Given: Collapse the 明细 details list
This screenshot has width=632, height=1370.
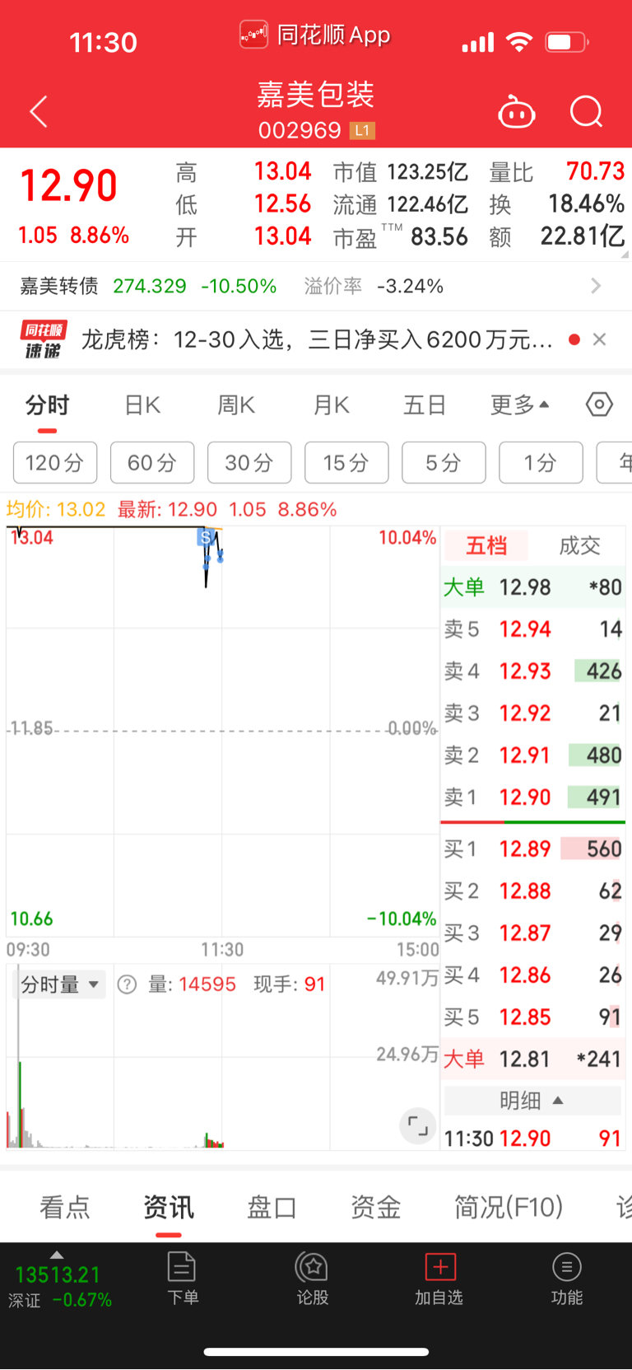Looking at the screenshot, I should 532,1101.
